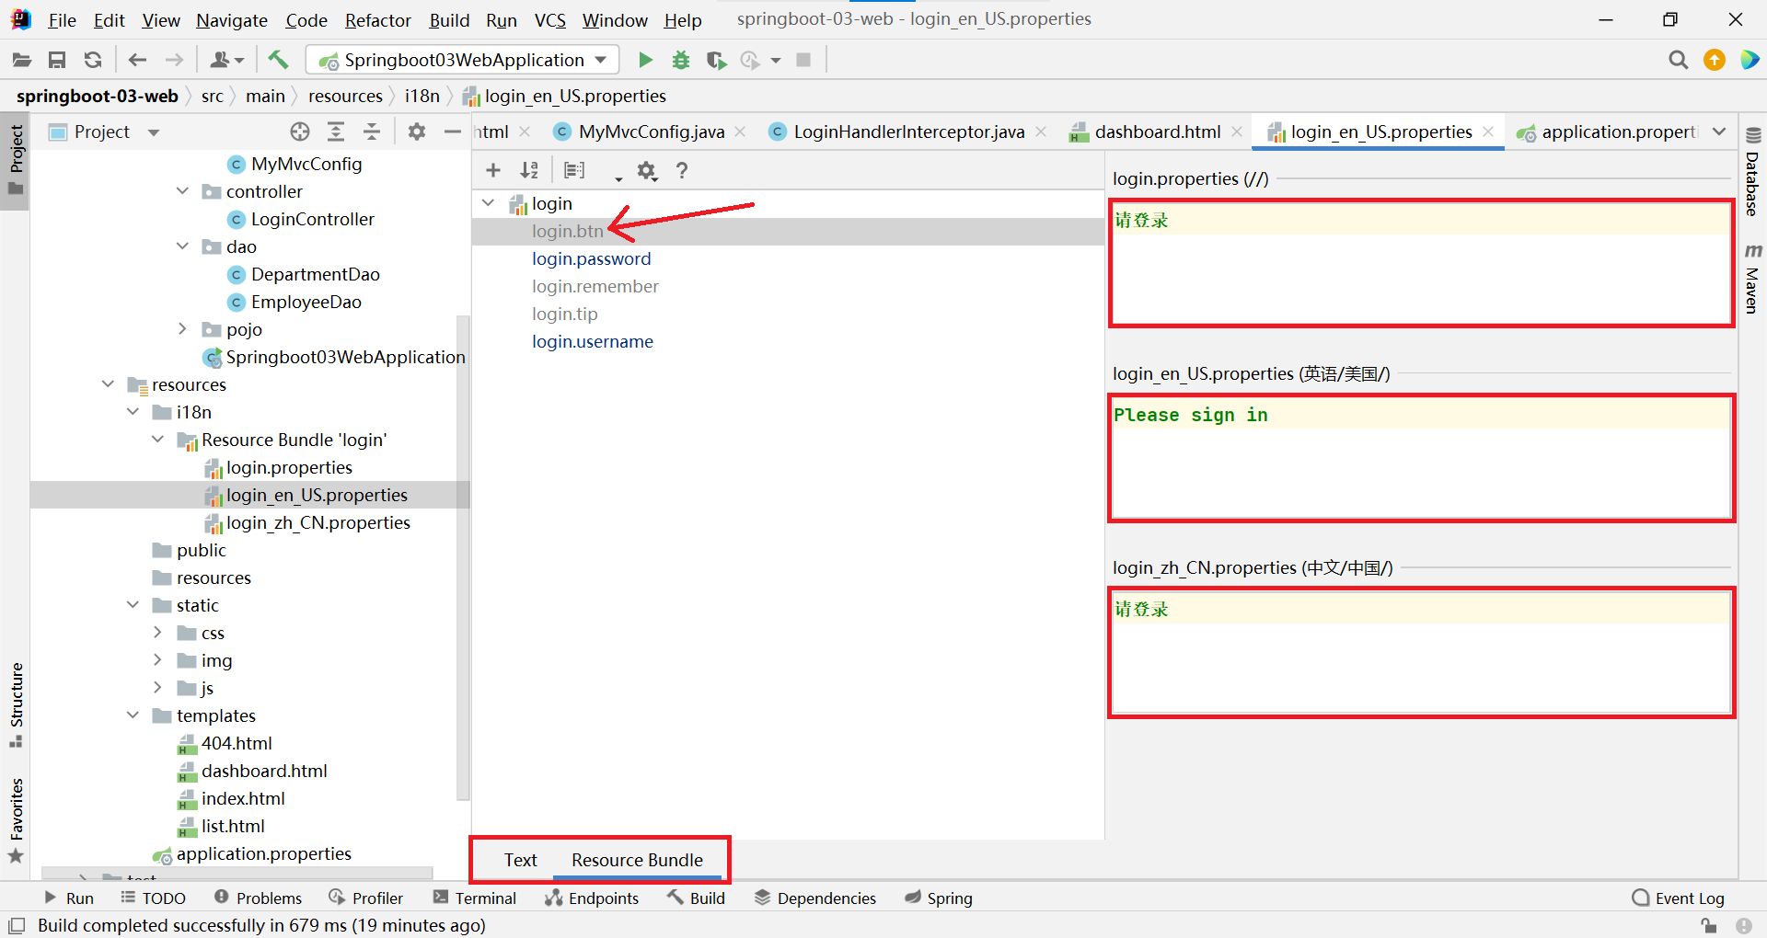The height and width of the screenshot is (938, 1767).
Task: Click the Search Everywhere magnifier icon
Action: 1678,60
